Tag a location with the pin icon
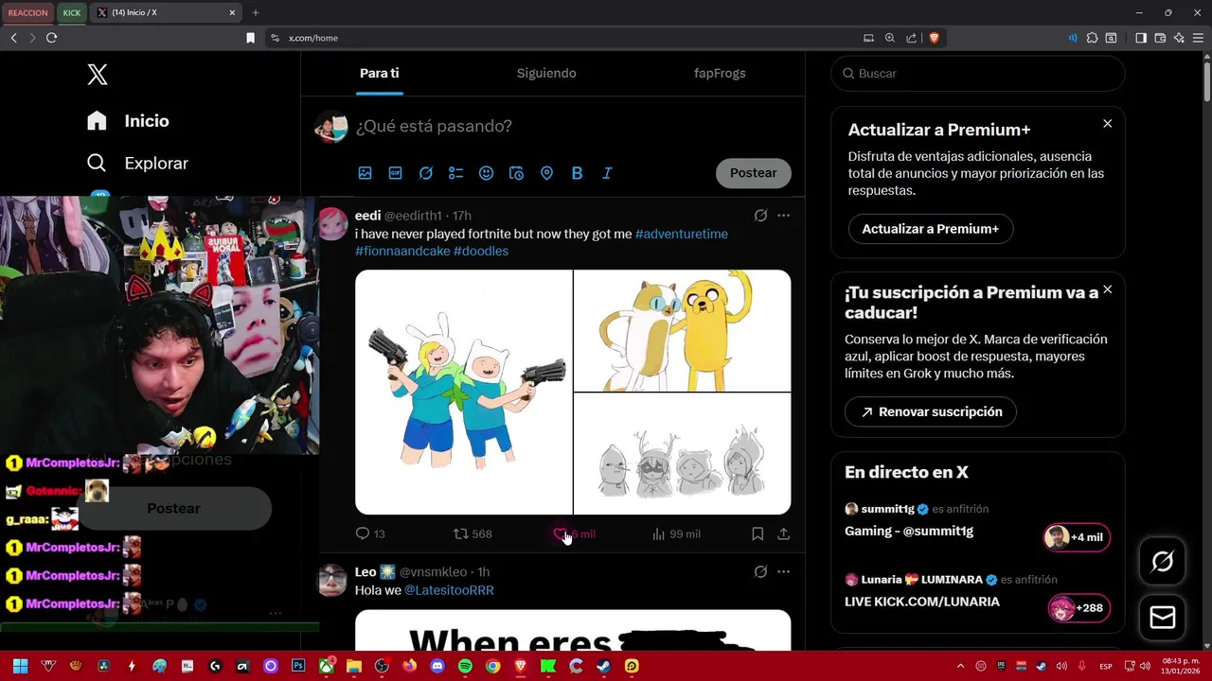The image size is (1212, 681). (x=546, y=173)
